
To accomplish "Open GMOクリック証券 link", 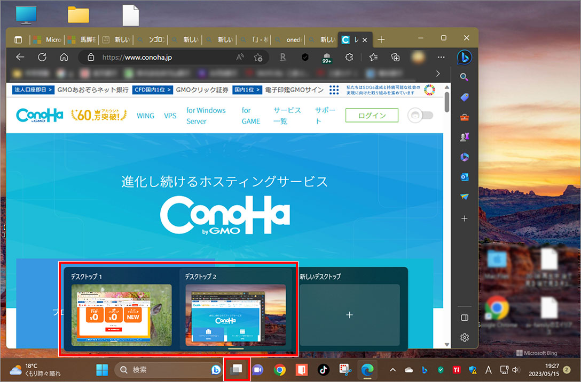I will tap(202, 90).
